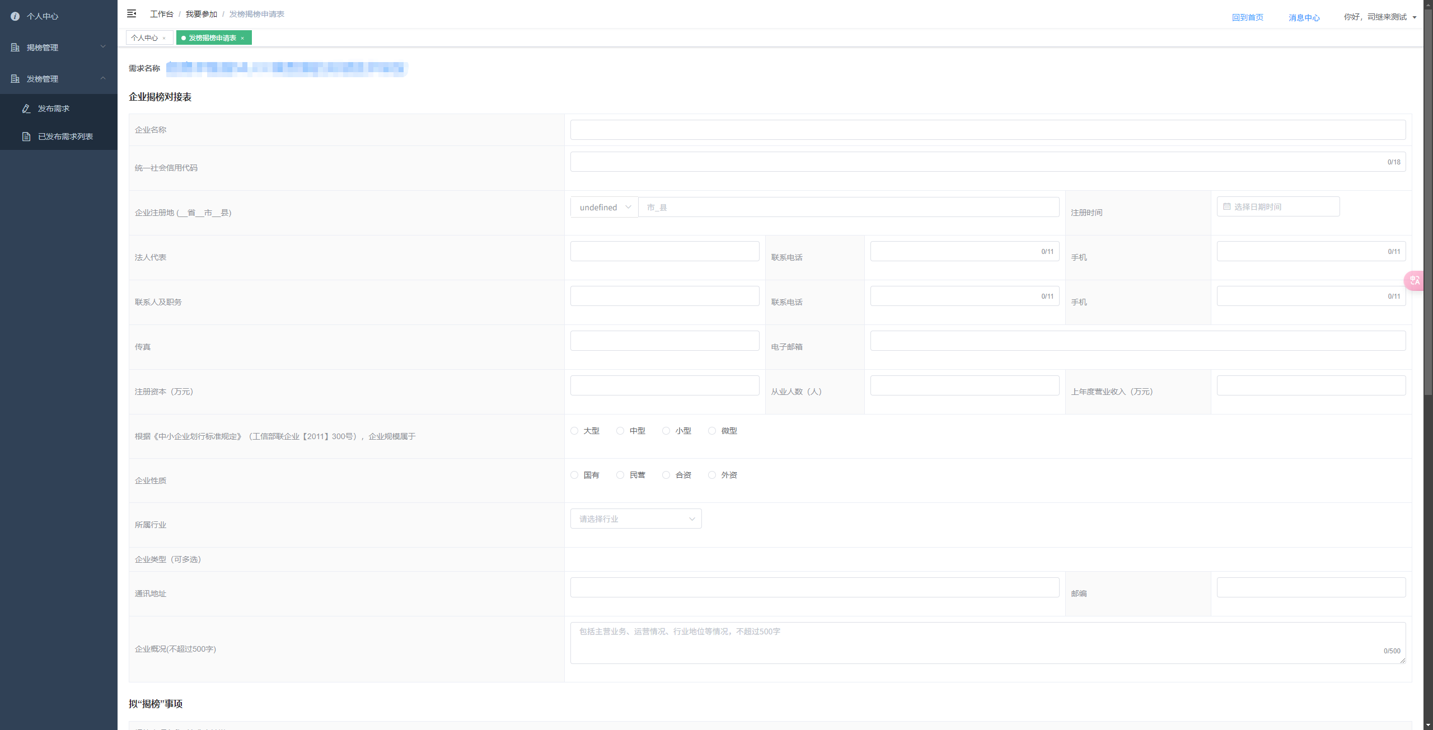This screenshot has height=730, width=1433.
Task: Select the 民营 enterprise nature radio
Action: click(620, 475)
